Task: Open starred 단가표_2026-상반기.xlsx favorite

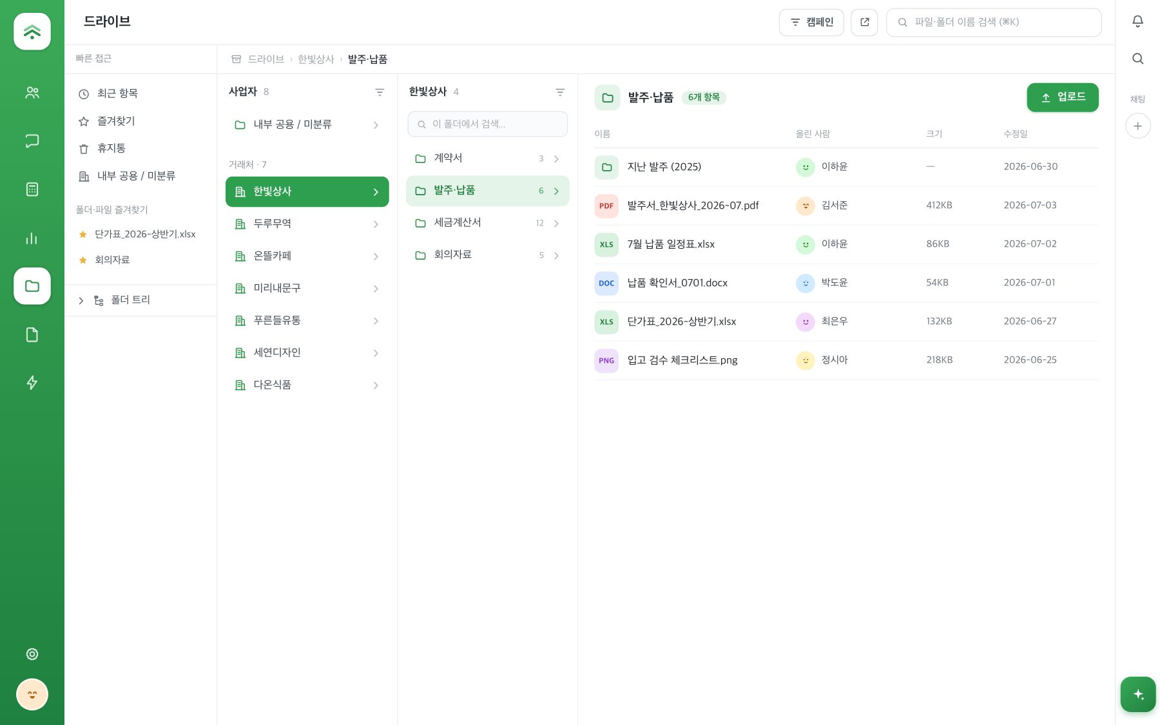Action: [140, 234]
